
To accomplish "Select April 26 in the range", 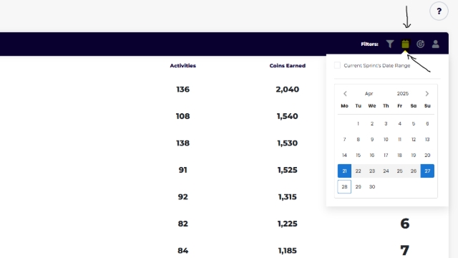I will (x=414, y=171).
